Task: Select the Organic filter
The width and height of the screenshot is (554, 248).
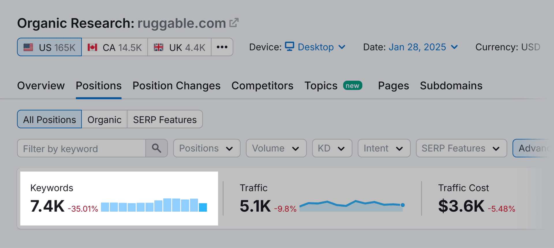Action: tap(104, 119)
